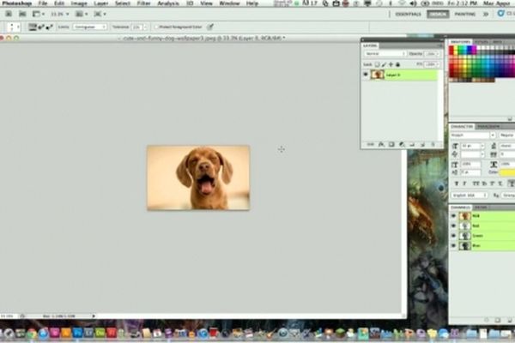Enable Protect Foreground Color checkbox

coord(156,27)
